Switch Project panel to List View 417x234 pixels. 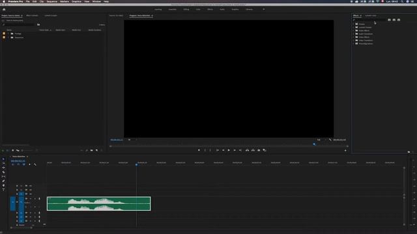[x=8, y=150]
